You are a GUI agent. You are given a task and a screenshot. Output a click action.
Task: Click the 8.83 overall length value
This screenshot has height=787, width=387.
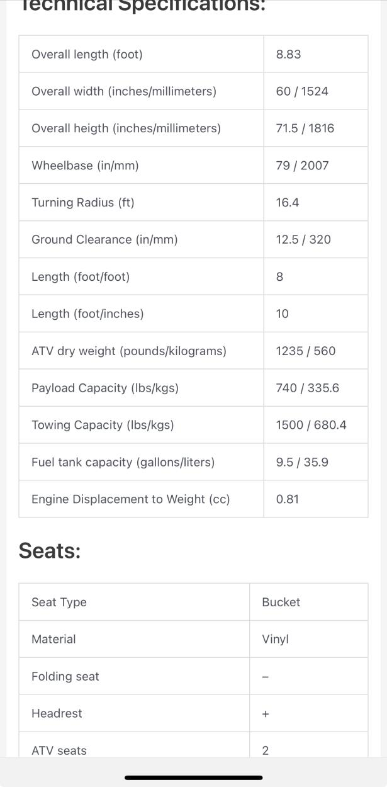click(288, 54)
